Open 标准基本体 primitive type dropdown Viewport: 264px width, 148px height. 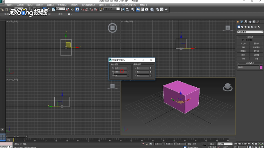tap(250, 32)
